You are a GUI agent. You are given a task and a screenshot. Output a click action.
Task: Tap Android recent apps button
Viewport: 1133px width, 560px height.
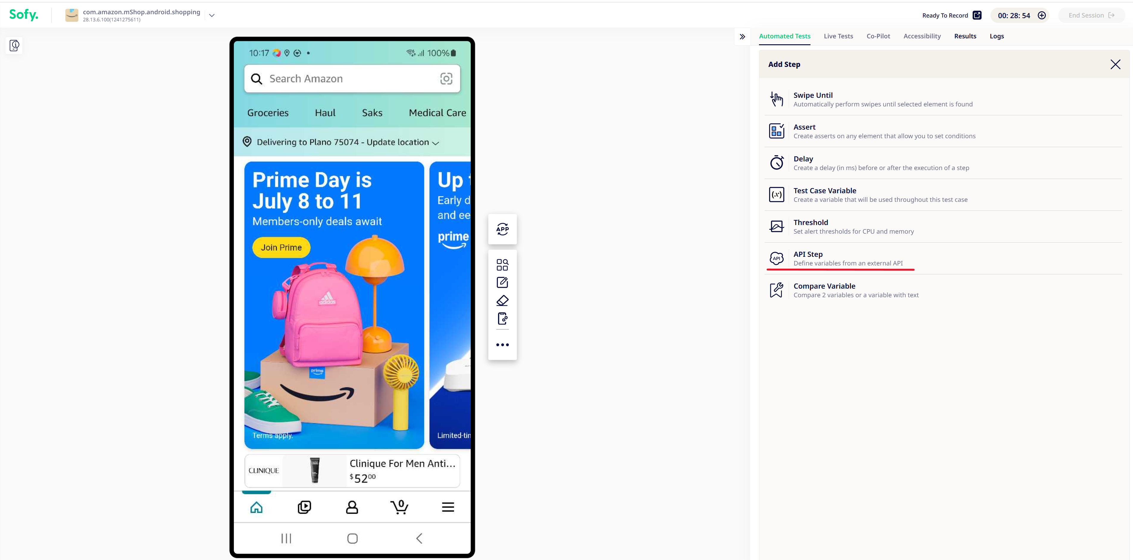[x=286, y=539]
